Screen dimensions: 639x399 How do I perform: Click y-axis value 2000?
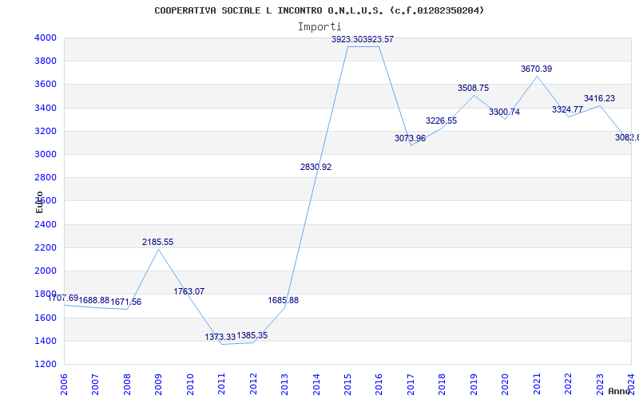point(46,271)
